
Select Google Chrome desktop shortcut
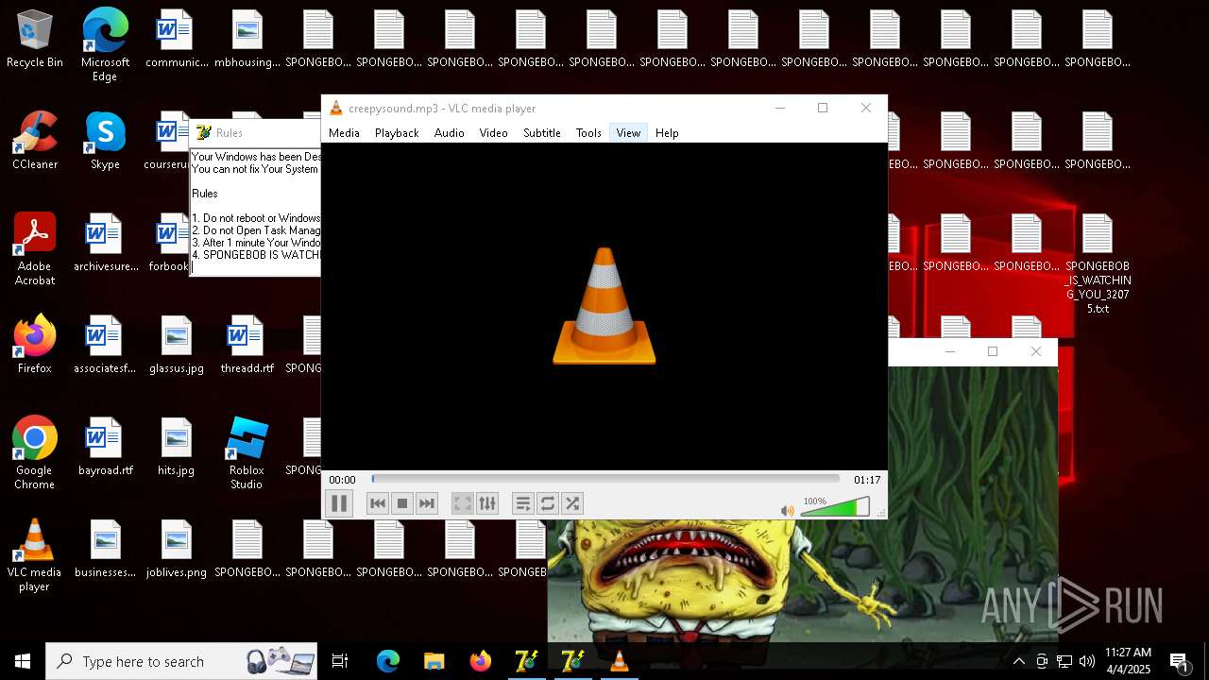tap(35, 453)
